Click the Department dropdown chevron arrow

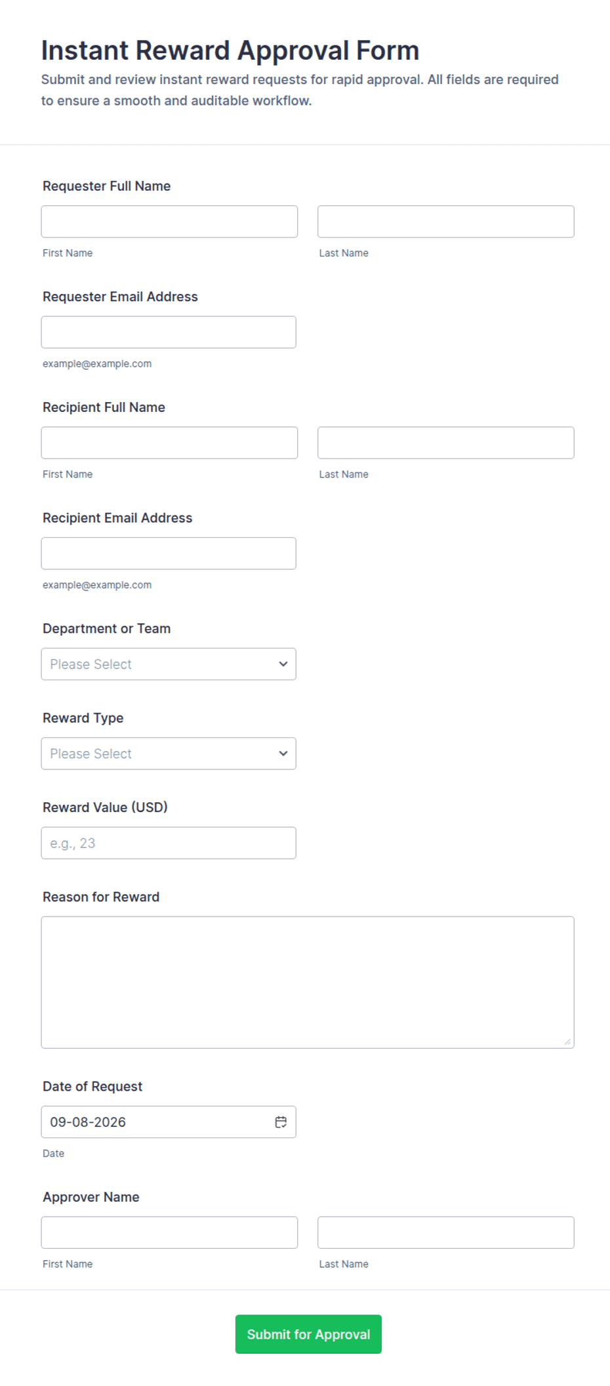point(283,664)
